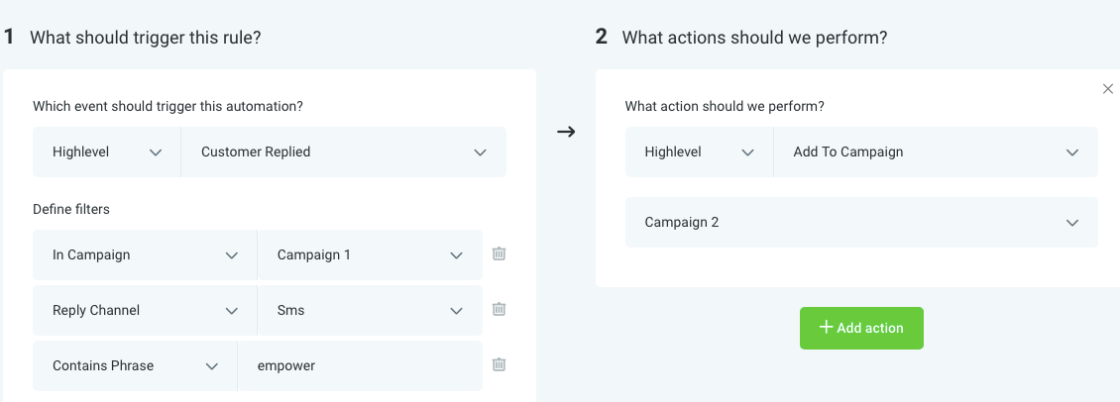Click the 'What actions should we perform?' heading
The height and width of the screenshot is (402, 1120).
pos(754,38)
